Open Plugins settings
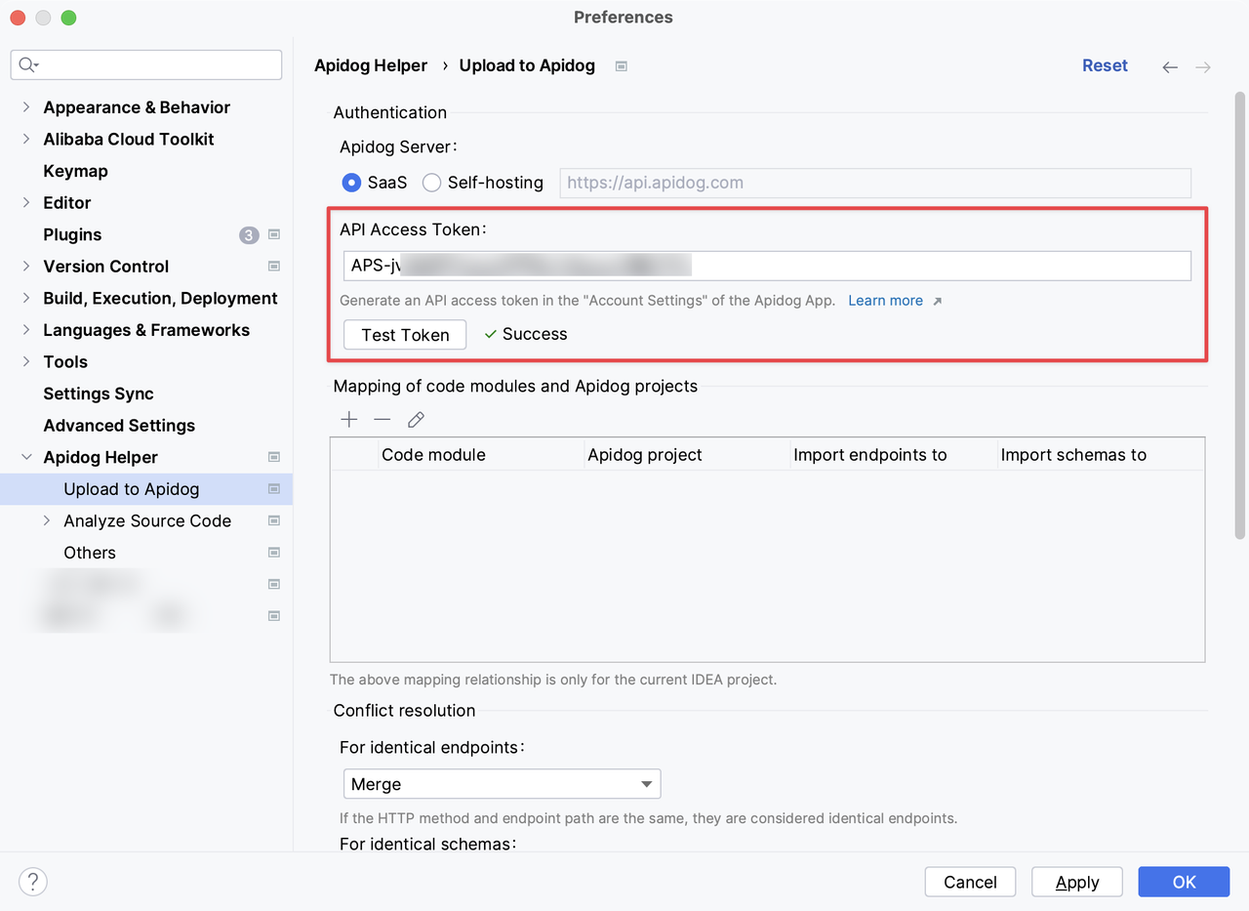The height and width of the screenshot is (911, 1249). [x=72, y=234]
